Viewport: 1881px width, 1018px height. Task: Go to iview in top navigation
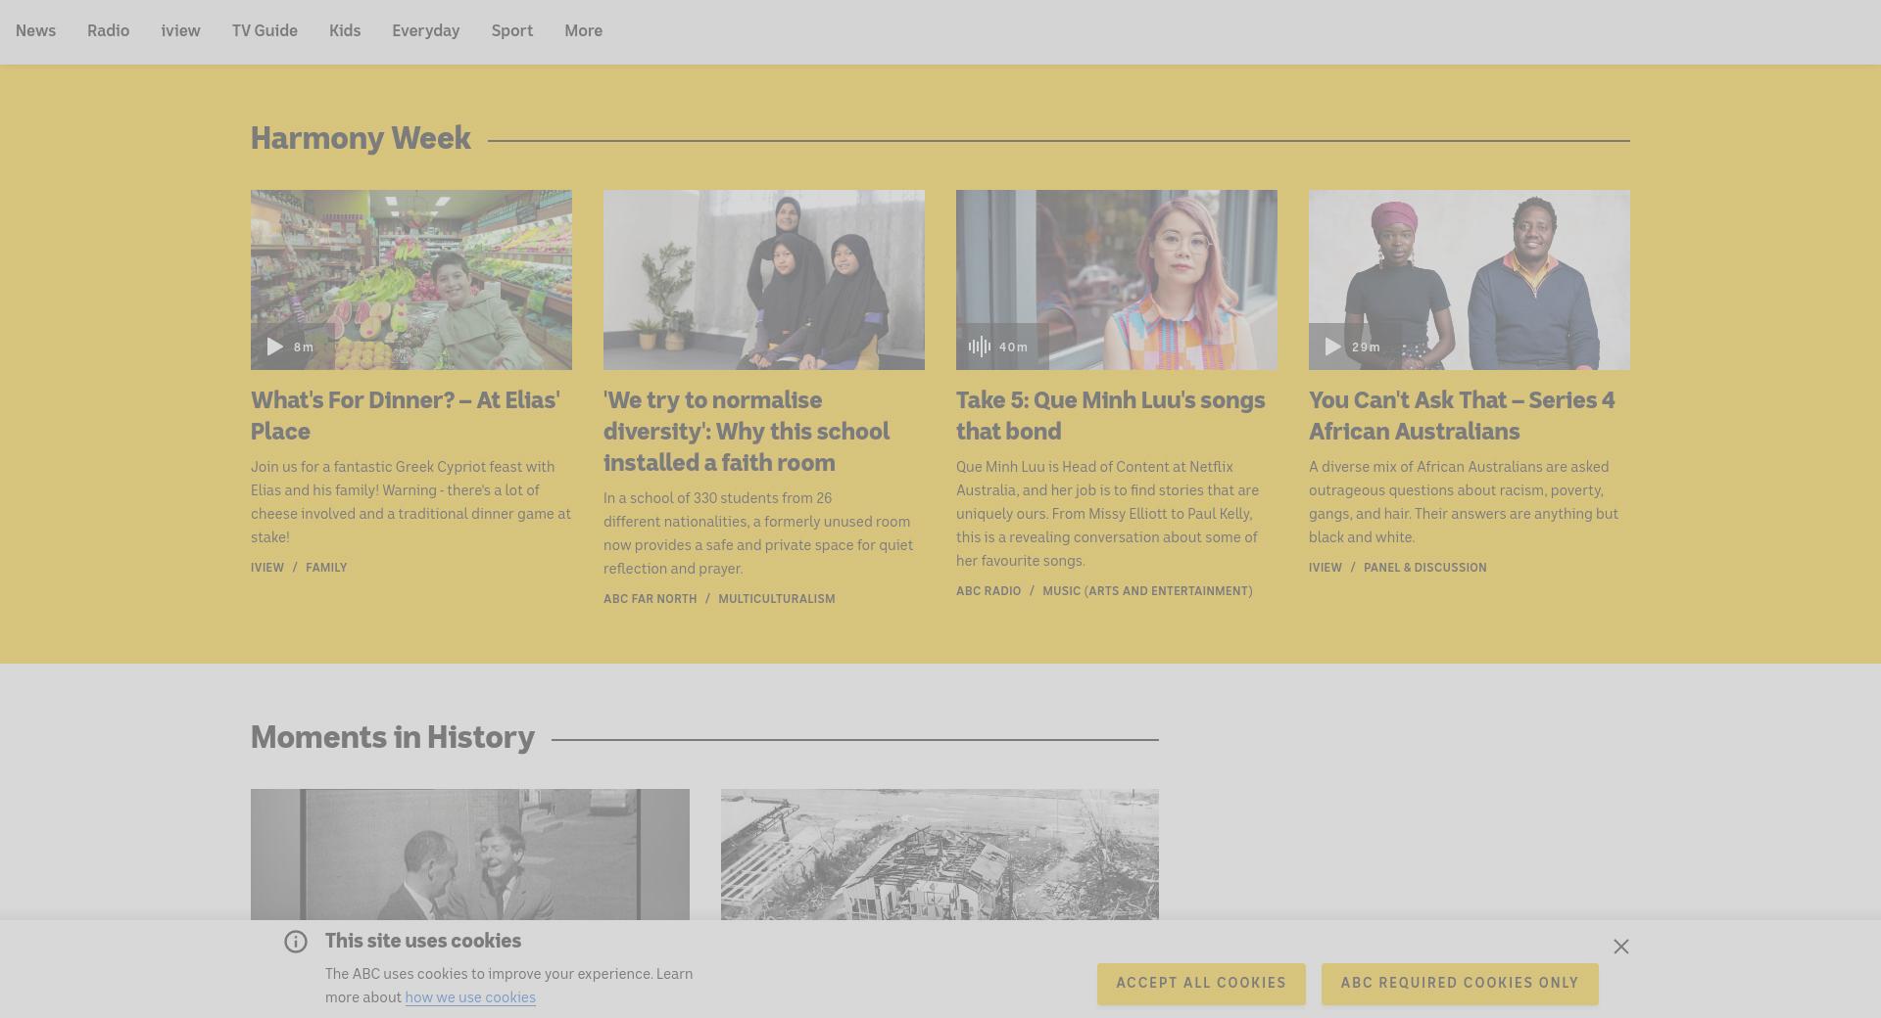click(x=181, y=31)
